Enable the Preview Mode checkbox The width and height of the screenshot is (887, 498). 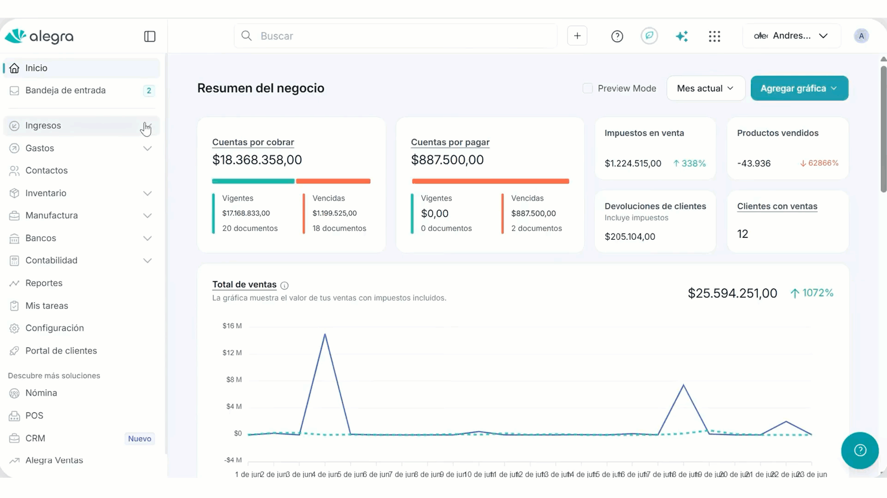[588, 88]
